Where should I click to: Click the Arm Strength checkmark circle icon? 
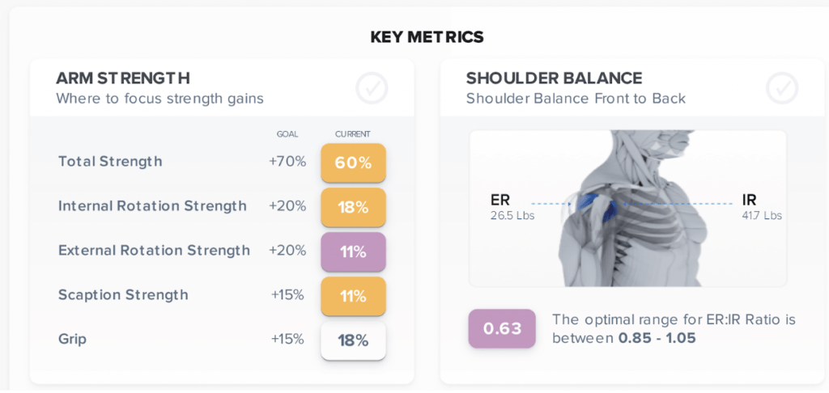tap(372, 88)
